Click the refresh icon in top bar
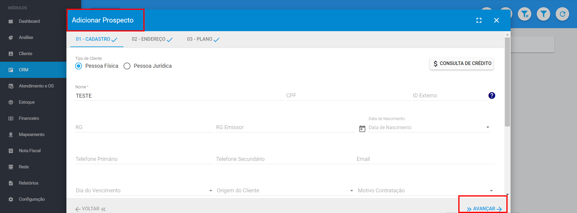Viewport: 577px width, 213px height. [562, 14]
